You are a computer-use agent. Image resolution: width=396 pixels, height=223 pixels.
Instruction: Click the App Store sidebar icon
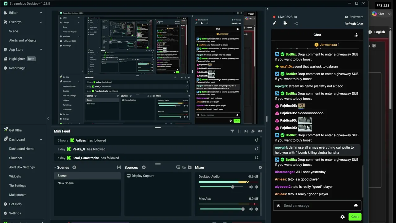[x=5, y=50]
